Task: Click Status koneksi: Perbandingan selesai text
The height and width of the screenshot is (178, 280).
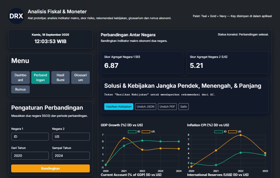Action: tap(243, 34)
